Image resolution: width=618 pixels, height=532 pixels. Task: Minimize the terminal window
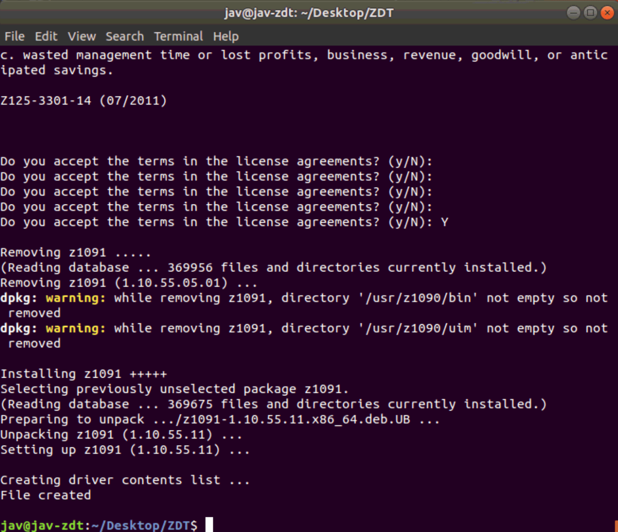[x=573, y=13]
